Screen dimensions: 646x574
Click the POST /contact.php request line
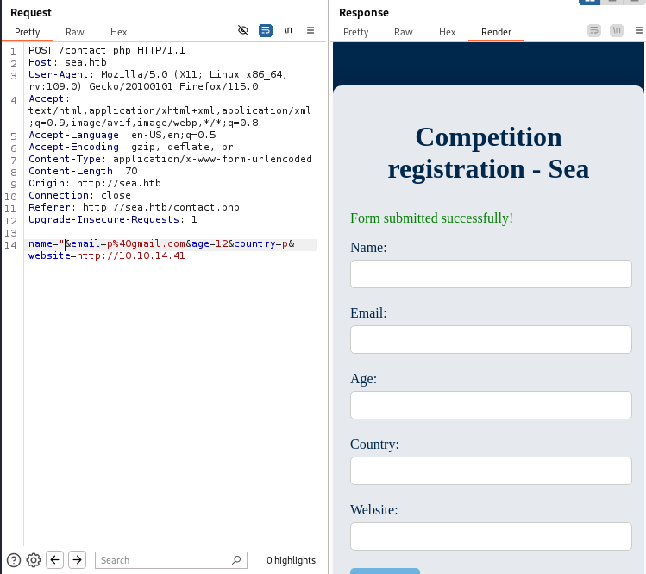(106, 50)
